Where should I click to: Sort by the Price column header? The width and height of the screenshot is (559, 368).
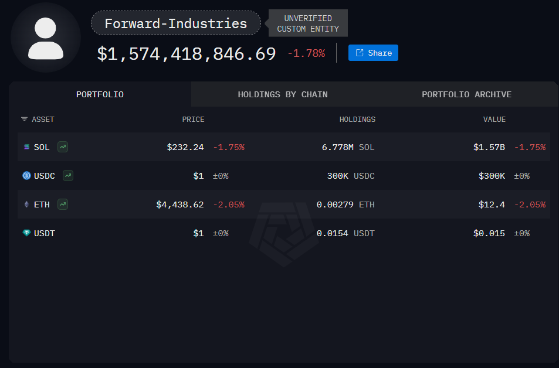tap(193, 120)
